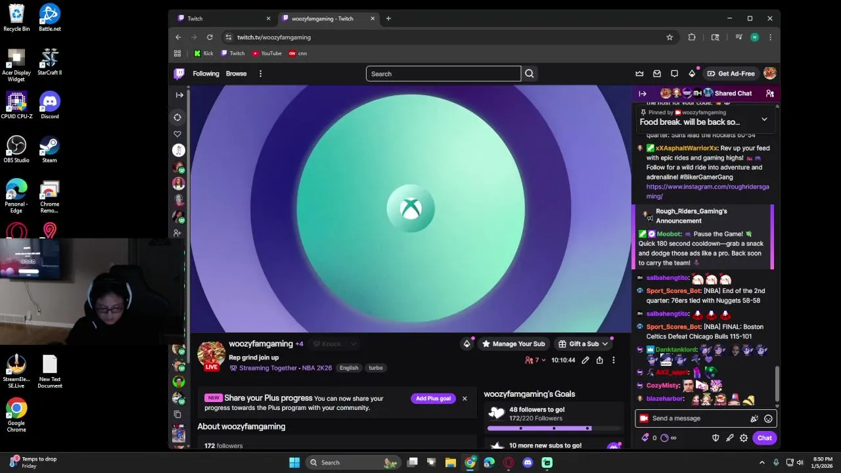Go to Browse in Twitch navigation
Screen dimensions: 841x473
pos(236,74)
